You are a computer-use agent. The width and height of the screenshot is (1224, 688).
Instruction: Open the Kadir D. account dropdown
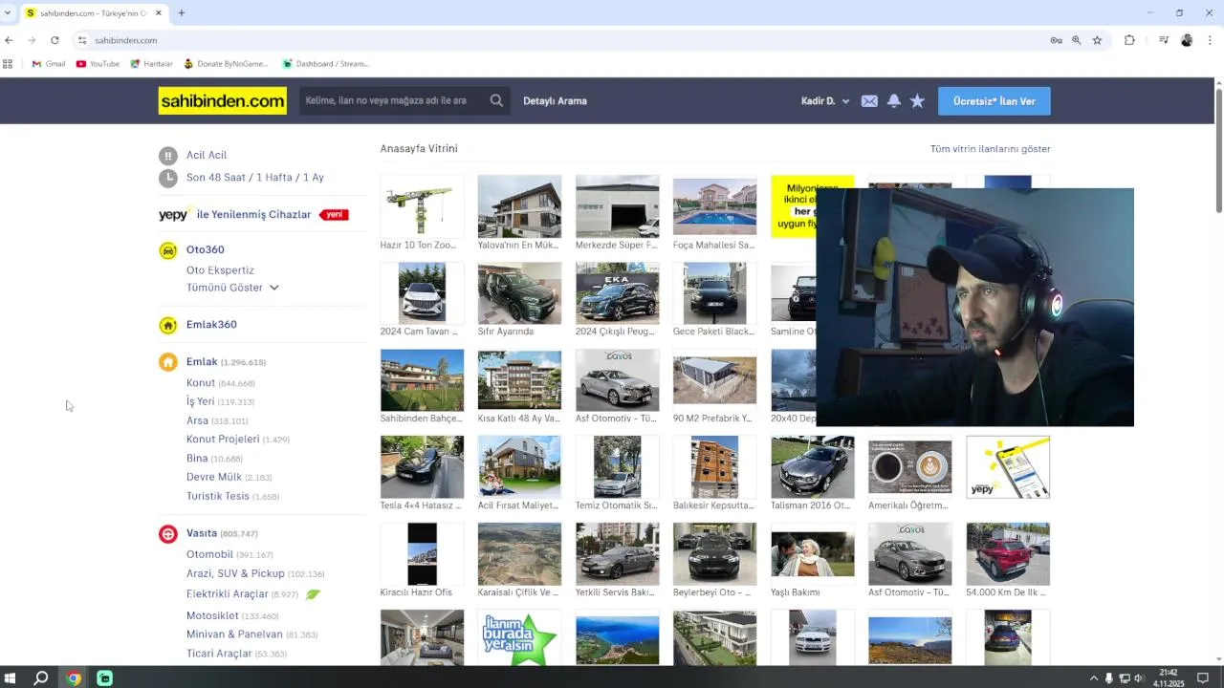click(825, 101)
